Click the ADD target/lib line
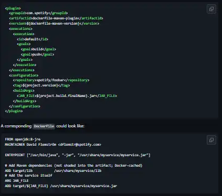Viewport: 222px width, 196px height. click(x=53, y=171)
